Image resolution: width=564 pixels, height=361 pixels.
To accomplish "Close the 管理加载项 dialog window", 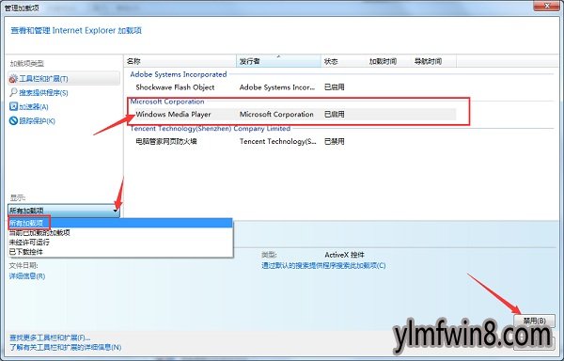I will point(547,6).
